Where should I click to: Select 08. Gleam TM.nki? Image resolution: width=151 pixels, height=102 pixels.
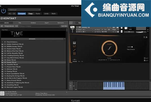(x=10, y=60)
